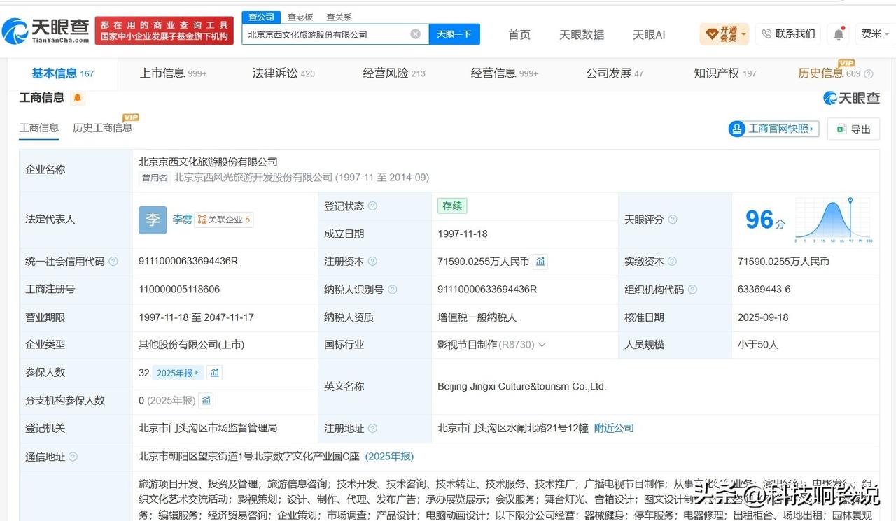Open user menu 费米
896x521 pixels.
[874, 34]
